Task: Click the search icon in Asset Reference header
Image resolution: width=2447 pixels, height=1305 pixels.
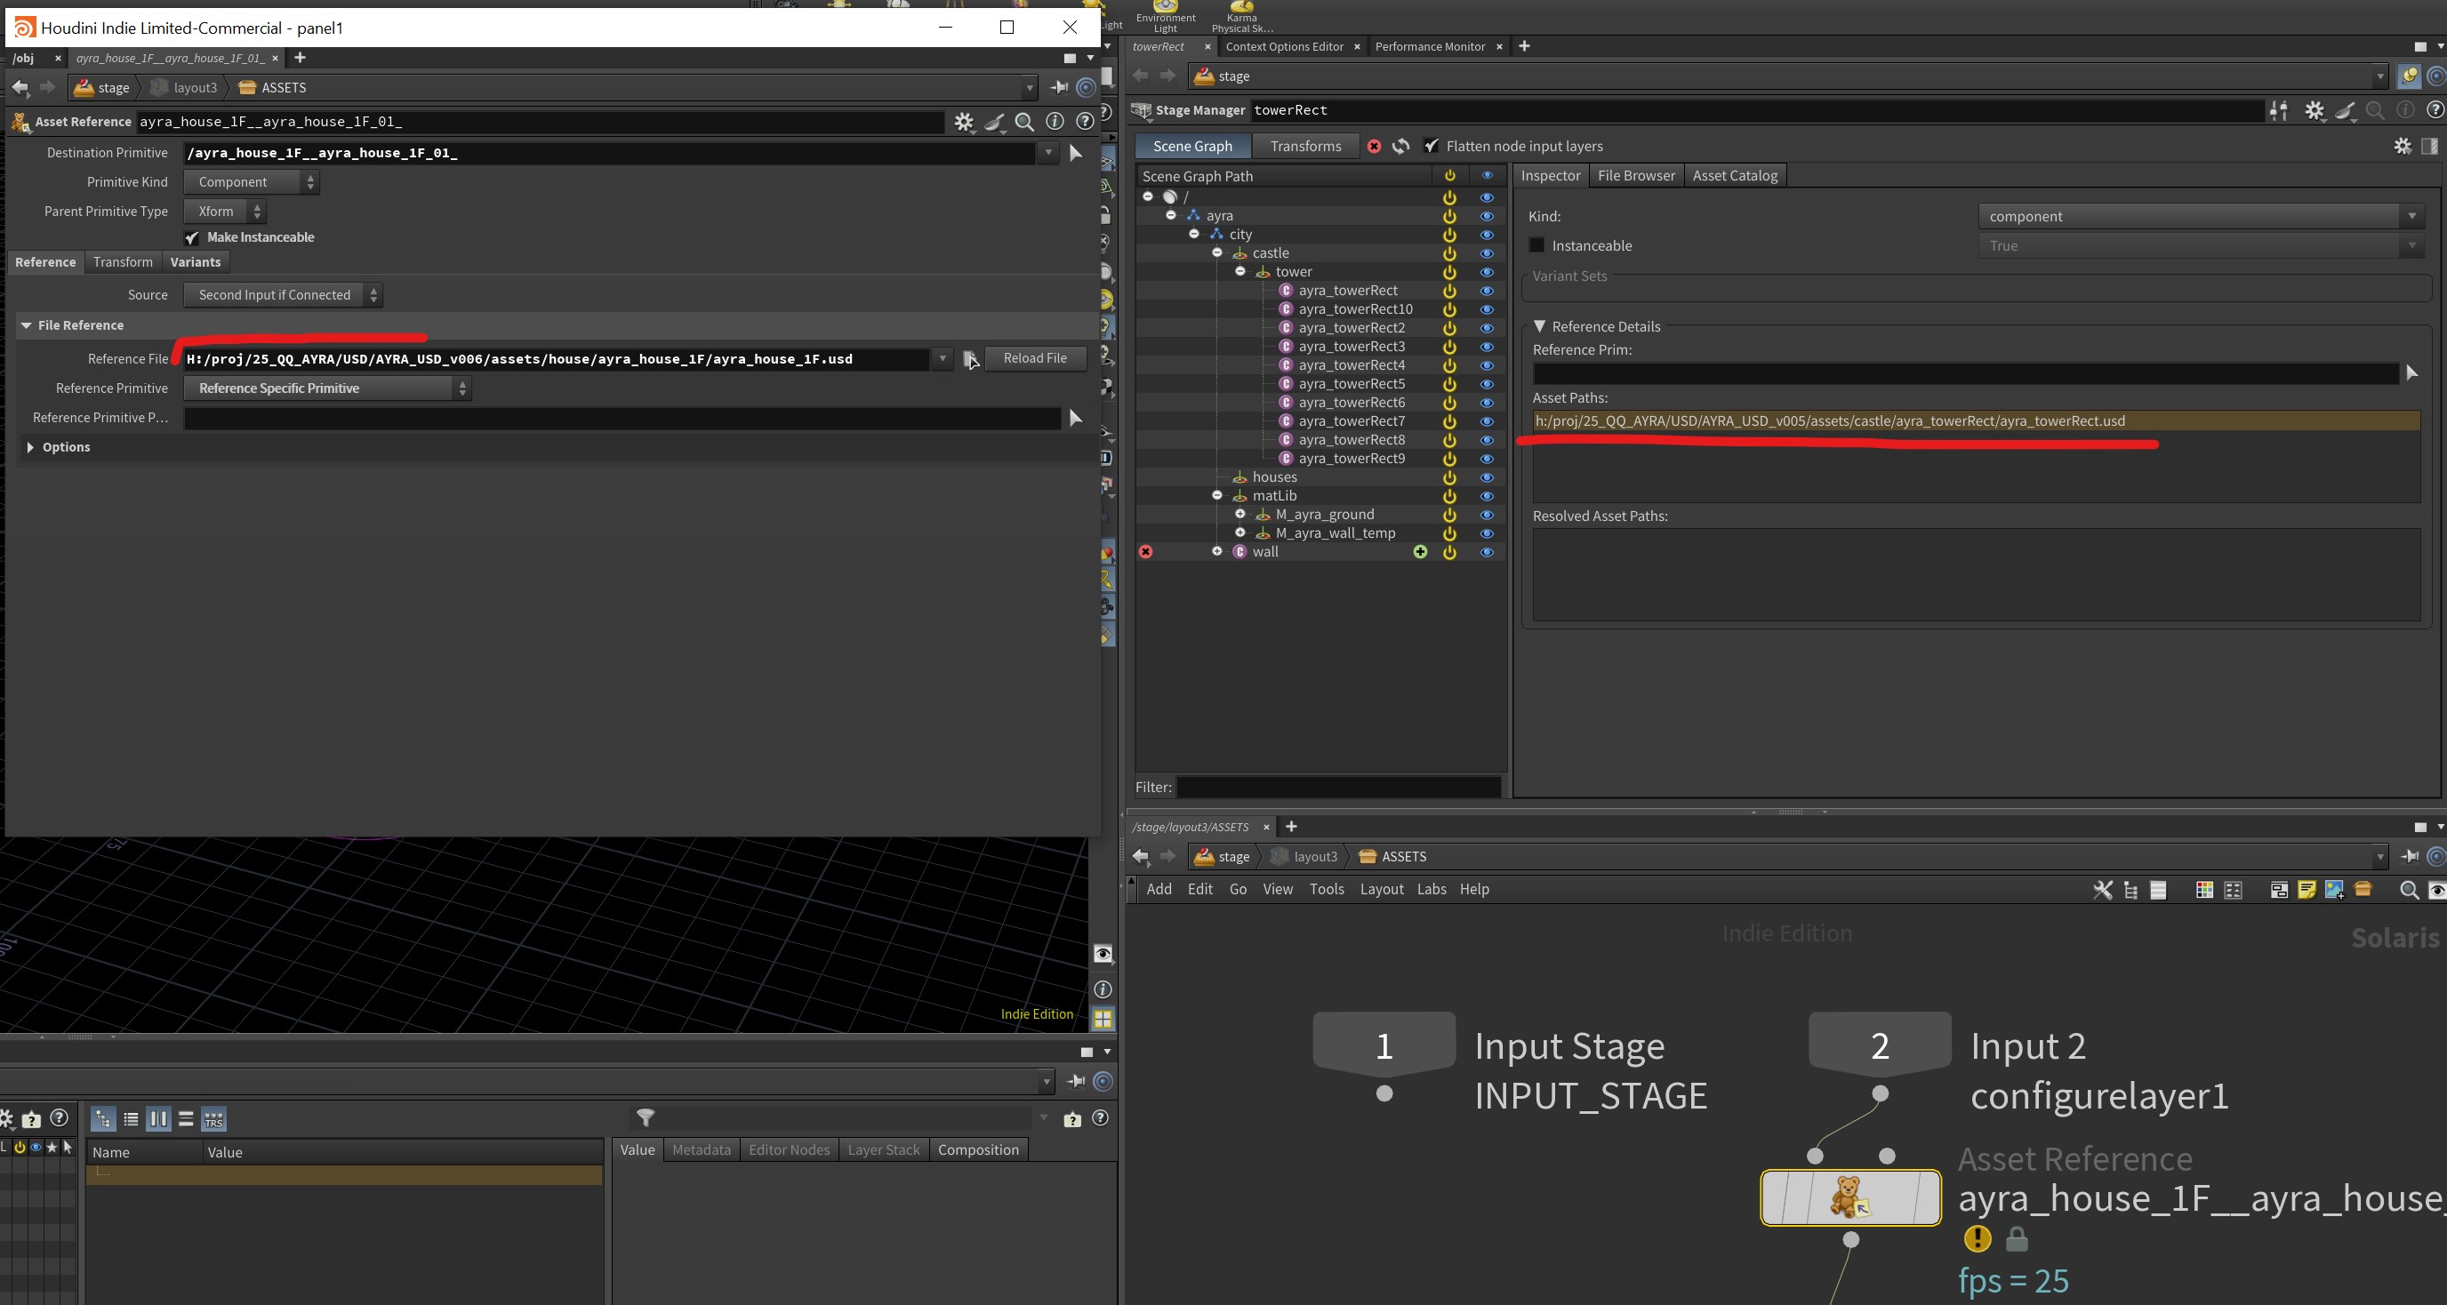Action: pyautogui.click(x=1024, y=122)
